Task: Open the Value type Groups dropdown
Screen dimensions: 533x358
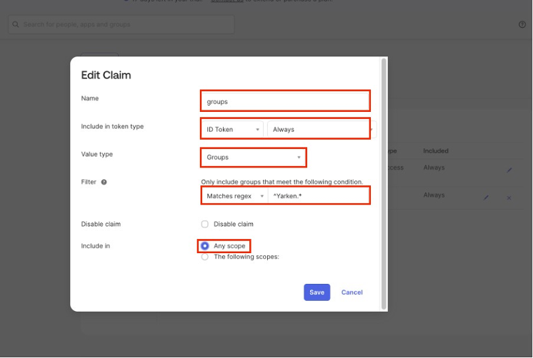Action: pyautogui.click(x=253, y=157)
